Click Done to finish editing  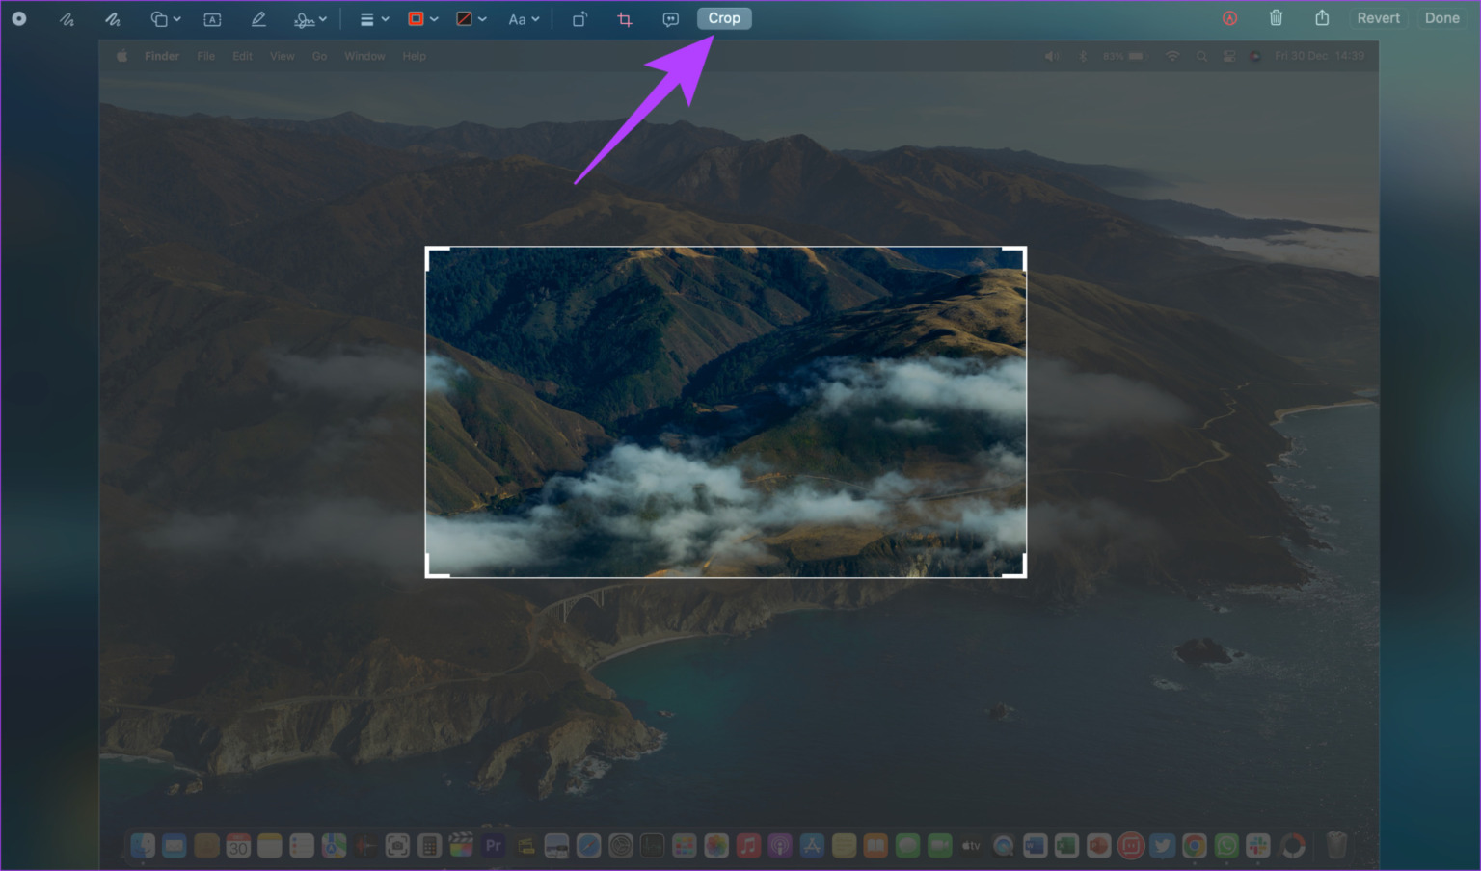1441,17
